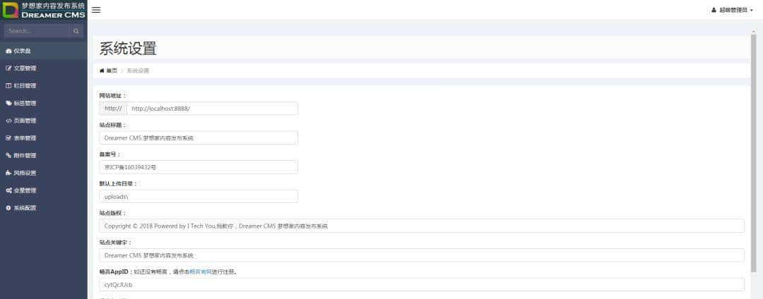Click the 系统设置 breadcrumb text

click(138, 71)
